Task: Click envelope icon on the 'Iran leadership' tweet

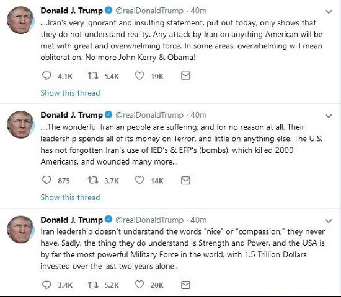Action: [185, 285]
